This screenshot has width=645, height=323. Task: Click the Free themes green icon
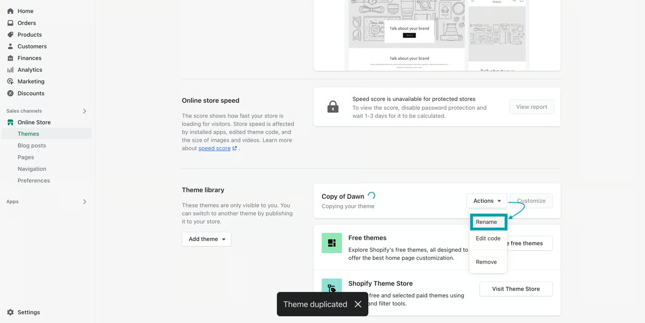tap(331, 243)
